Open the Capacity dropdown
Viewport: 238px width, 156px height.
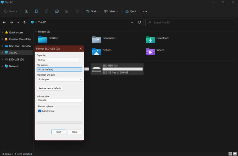click(x=59, y=60)
